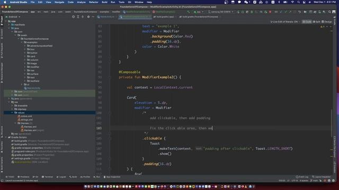Click the Collapse All icon in Project panel

[83, 16]
